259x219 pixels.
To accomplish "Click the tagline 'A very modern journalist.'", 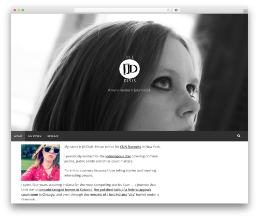I will [x=129, y=90].
